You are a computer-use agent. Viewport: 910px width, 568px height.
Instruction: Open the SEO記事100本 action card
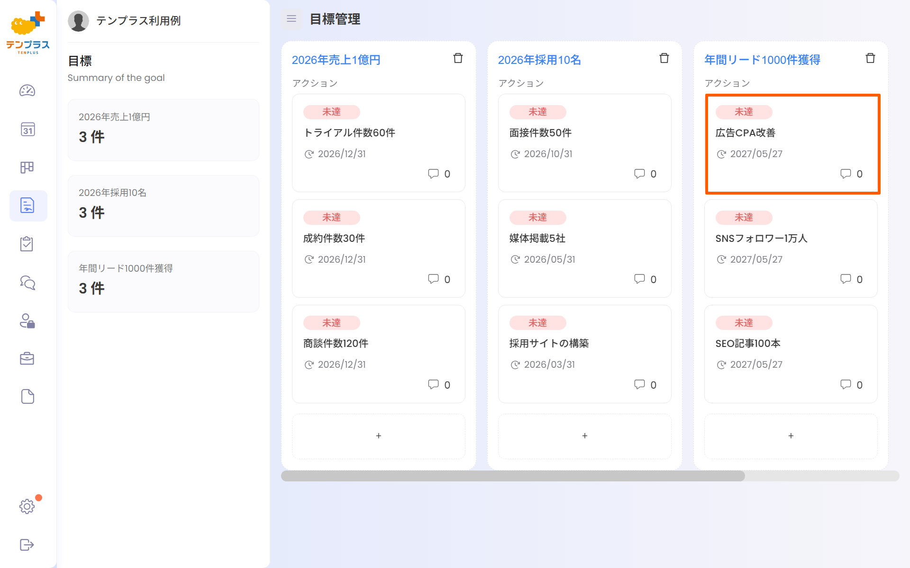pos(791,354)
